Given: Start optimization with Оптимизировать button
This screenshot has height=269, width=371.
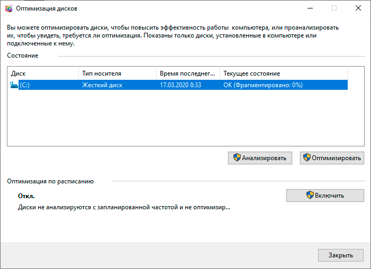Looking at the screenshot, I should [332, 158].
